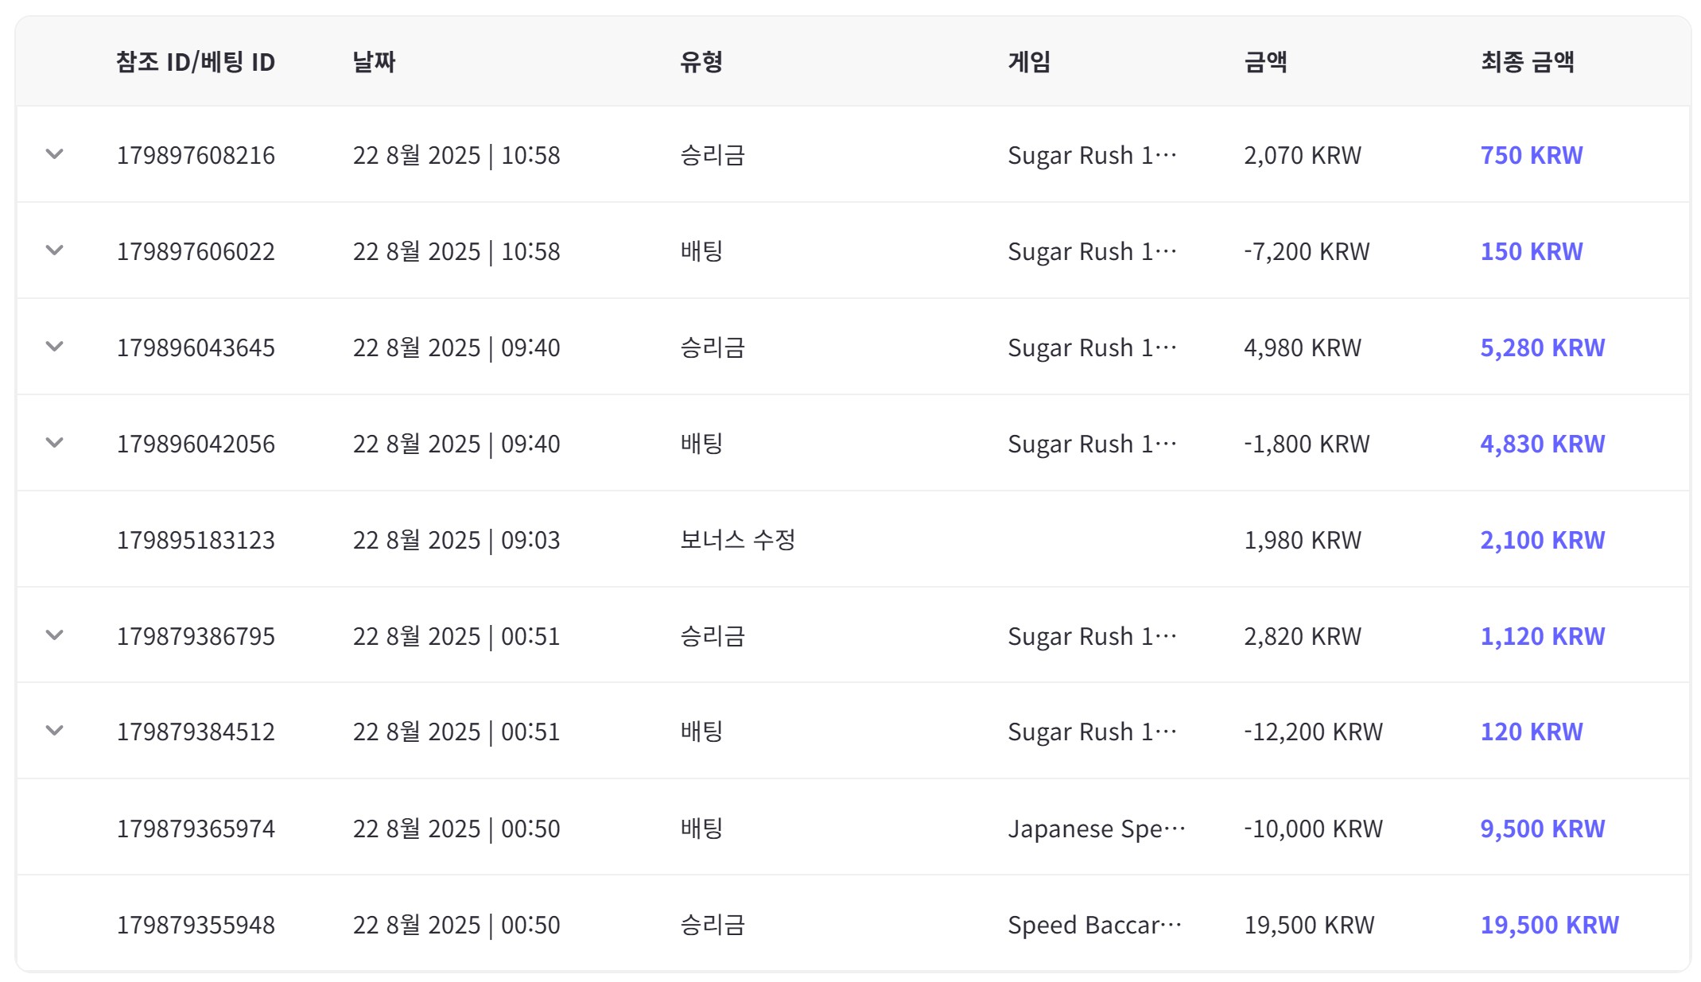Click the Japanese Spe… game name
This screenshot has height=982, width=1701.
pyautogui.click(x=1096, y=829)
